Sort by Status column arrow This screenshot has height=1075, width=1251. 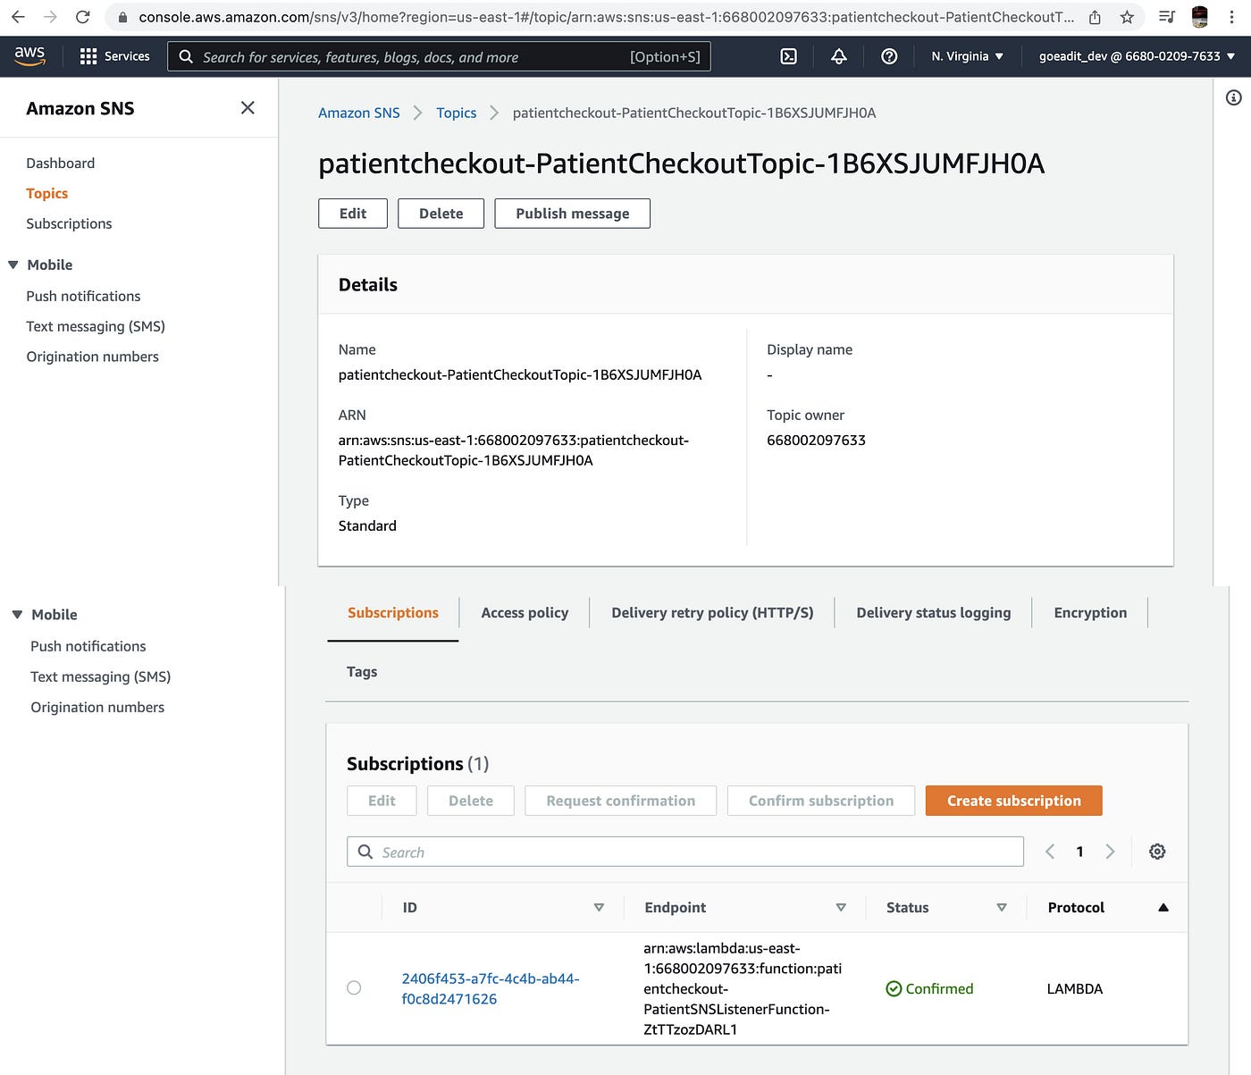pyautogui.click(x=1002, y=907)
